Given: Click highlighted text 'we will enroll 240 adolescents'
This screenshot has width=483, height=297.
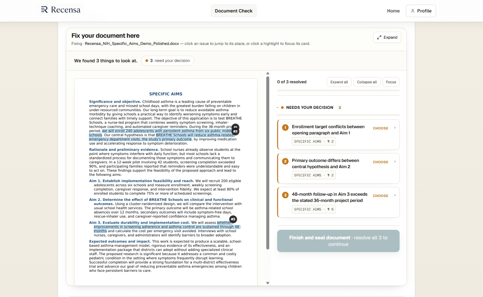Looking at the screenshot, I should [x=128, y=131].
